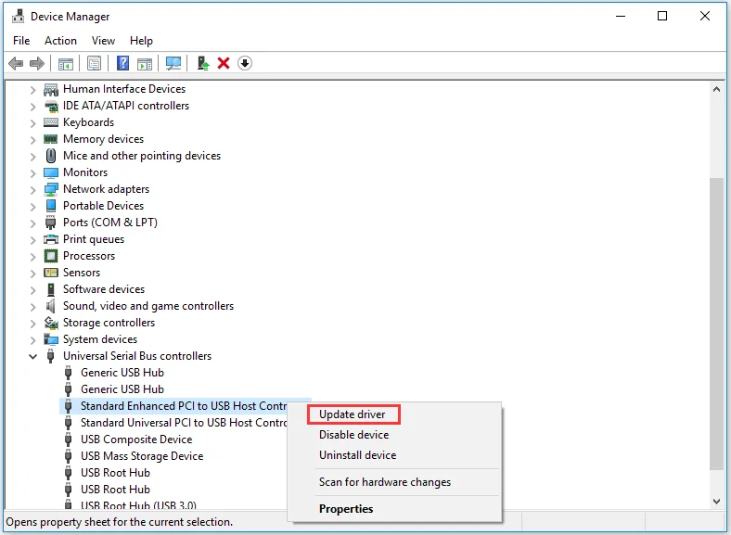Expand the Software devices chevron

pyautogui.click(x=32, y=290)
